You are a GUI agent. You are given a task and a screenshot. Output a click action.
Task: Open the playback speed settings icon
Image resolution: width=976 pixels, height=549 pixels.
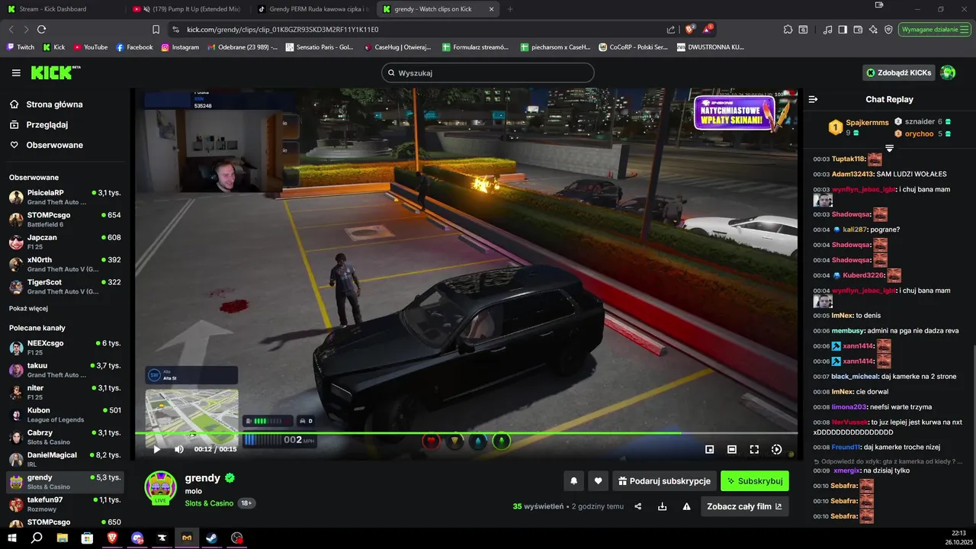click(776, 449)
